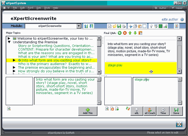Viewport: 188px width, 136px height.
Task: Click the question text edit field
Action: click(66, 91)
